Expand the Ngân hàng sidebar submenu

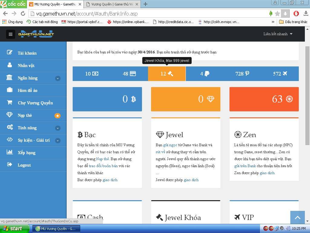tap(58, 78)
